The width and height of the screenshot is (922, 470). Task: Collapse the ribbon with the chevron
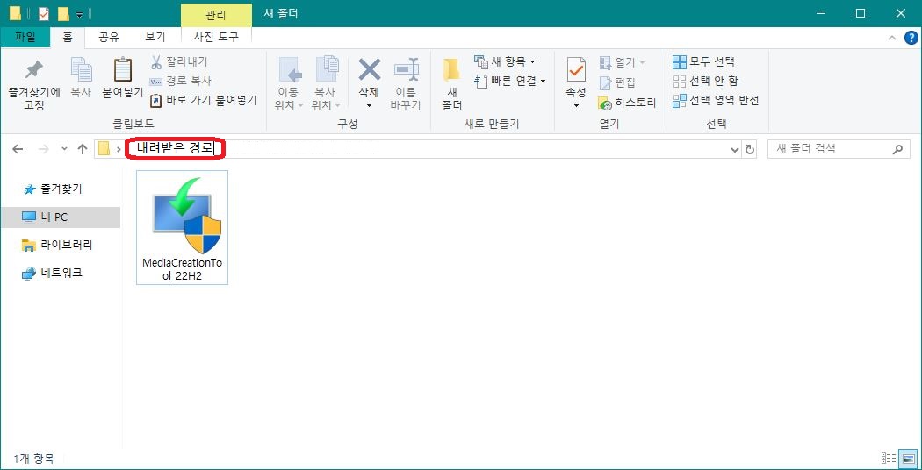pyautogui.click(x=892, y=38)
